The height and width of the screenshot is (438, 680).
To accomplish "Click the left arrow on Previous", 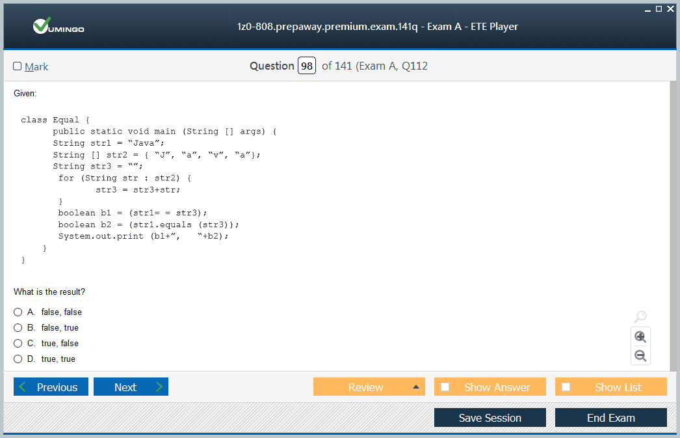I will tap(23, 387).
